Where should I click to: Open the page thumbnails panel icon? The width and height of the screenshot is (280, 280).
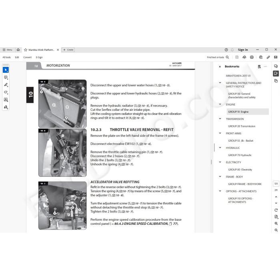276,81
